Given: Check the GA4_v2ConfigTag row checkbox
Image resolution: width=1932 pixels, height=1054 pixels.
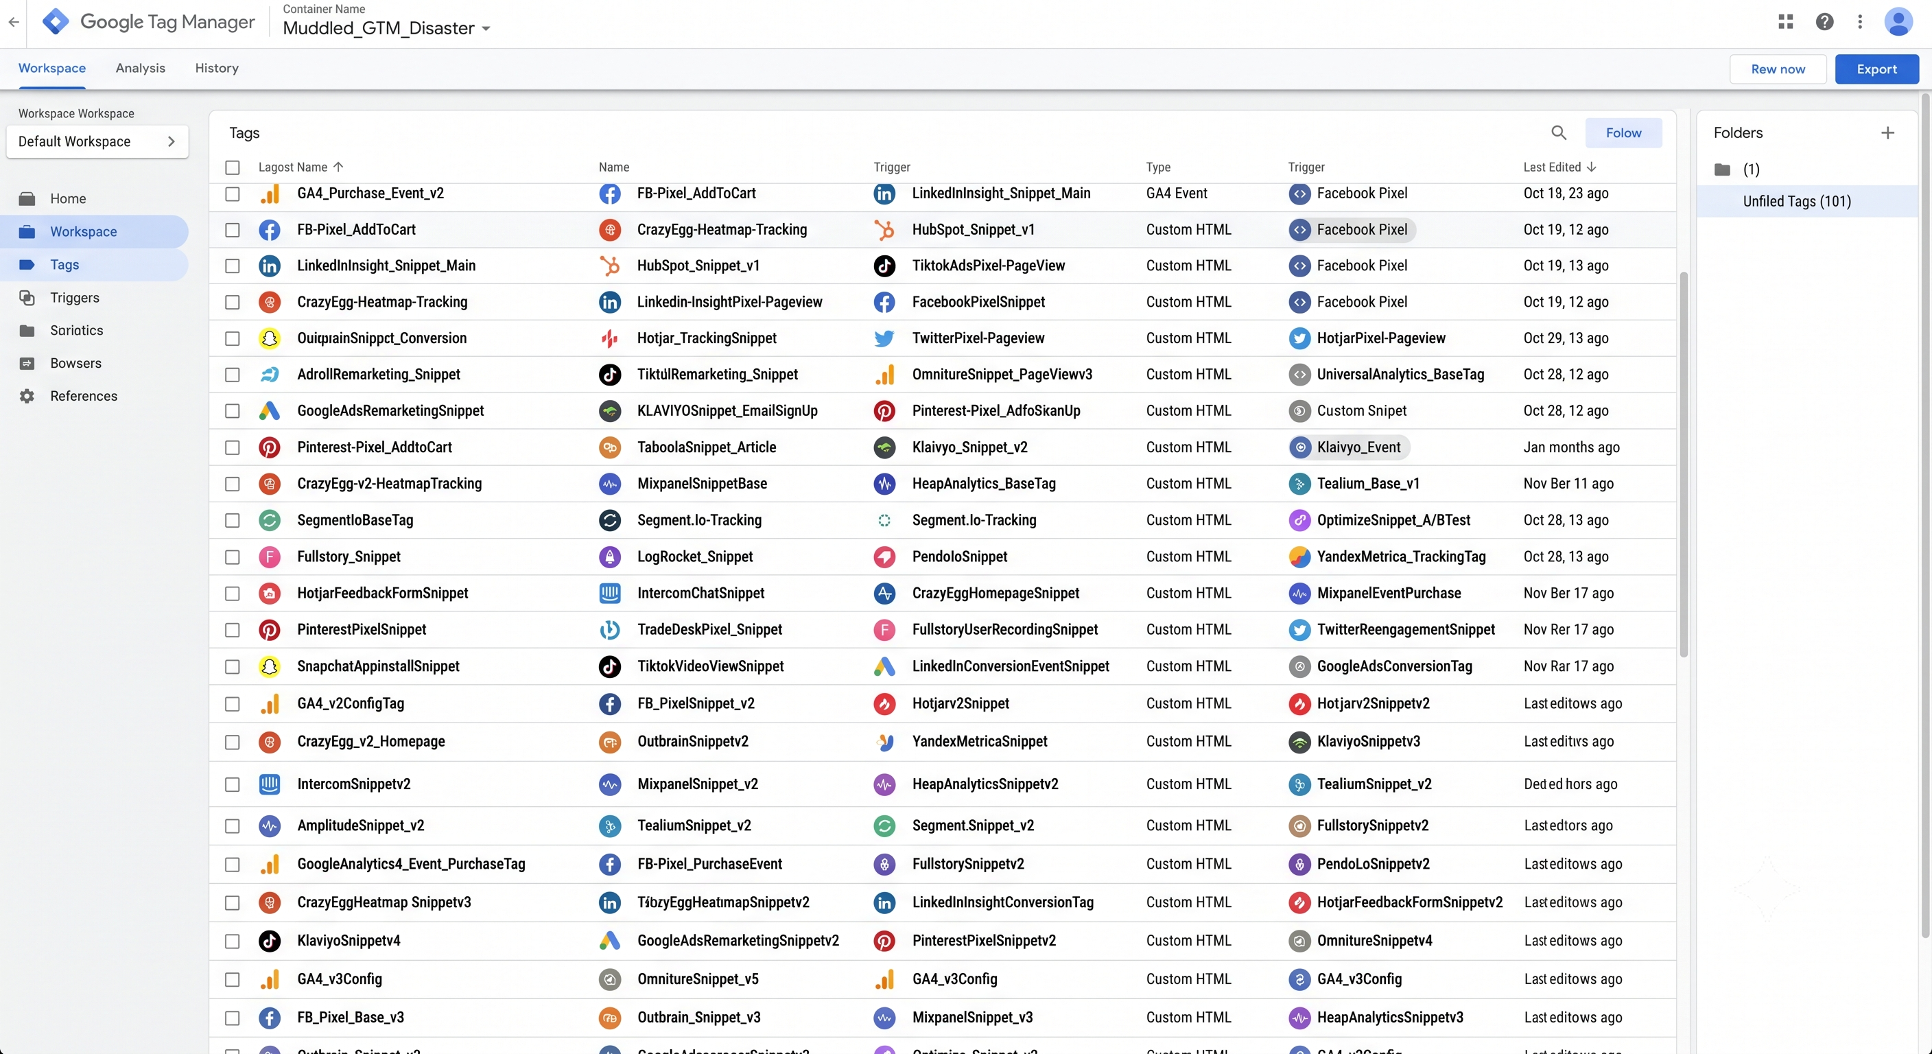Looking at the screenshot, I should (x=233, y=703).
